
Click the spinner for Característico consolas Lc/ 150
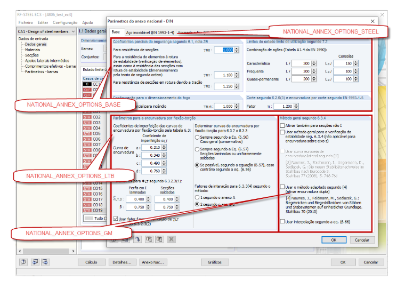pos(356,63)
